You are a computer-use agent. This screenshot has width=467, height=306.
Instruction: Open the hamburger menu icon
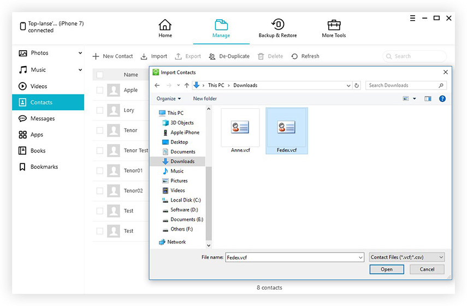coord(412,18)
